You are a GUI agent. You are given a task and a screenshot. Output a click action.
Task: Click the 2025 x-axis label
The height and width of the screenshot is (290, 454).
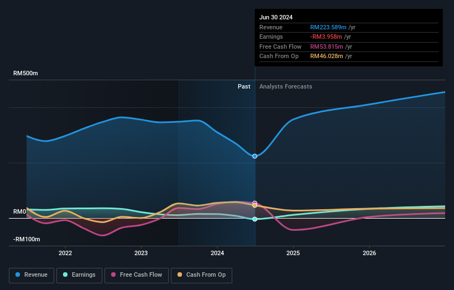pyautogui.click(x=293, y=253)
